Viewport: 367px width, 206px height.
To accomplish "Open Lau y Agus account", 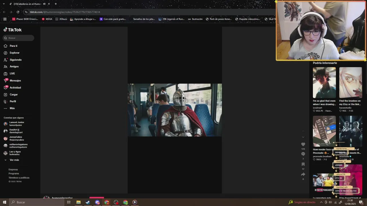I will tap(12, 153).
